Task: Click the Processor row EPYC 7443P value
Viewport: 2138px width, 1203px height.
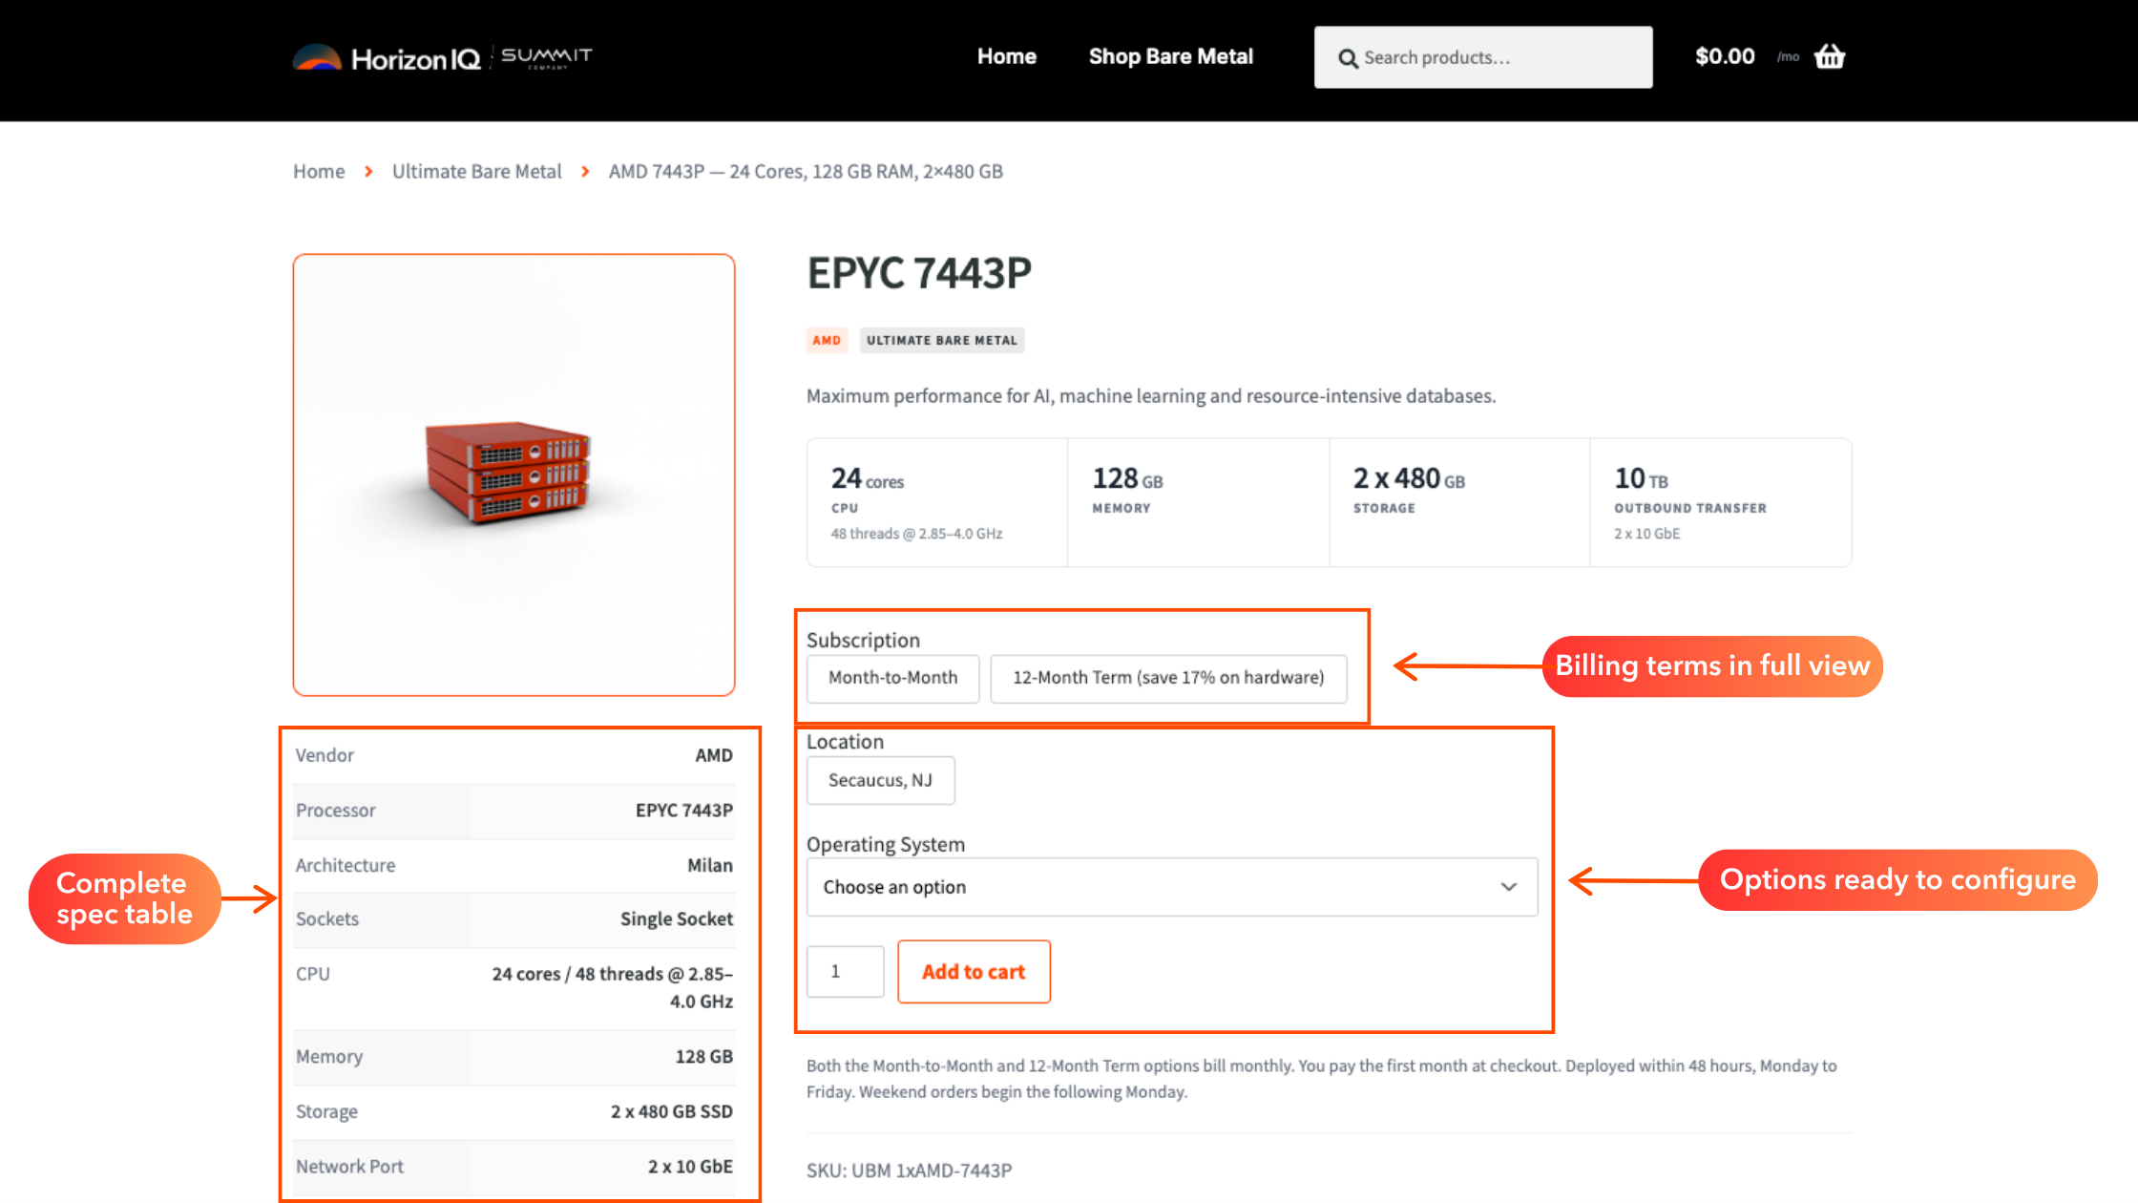Action: click(683, 810)
